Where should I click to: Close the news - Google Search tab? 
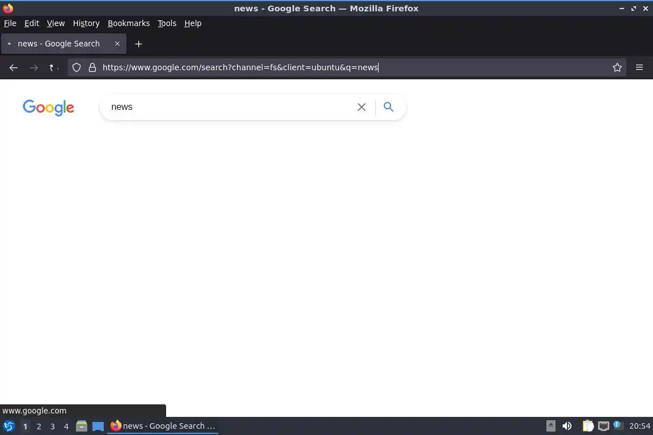click(x=117, y=44)
